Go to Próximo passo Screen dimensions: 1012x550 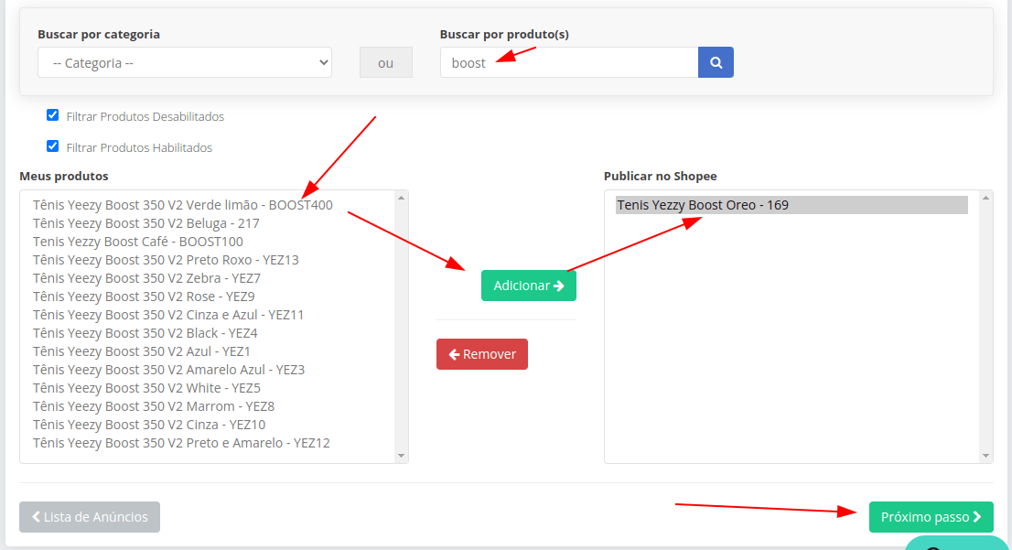pyautogui.click(x=931, y=517)
